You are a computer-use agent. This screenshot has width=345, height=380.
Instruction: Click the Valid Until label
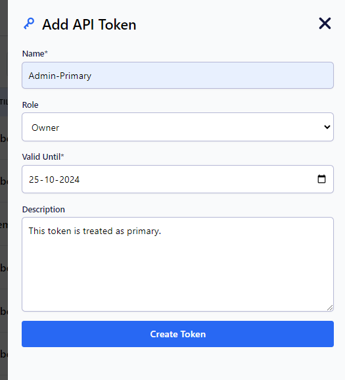tap(43, 156)
